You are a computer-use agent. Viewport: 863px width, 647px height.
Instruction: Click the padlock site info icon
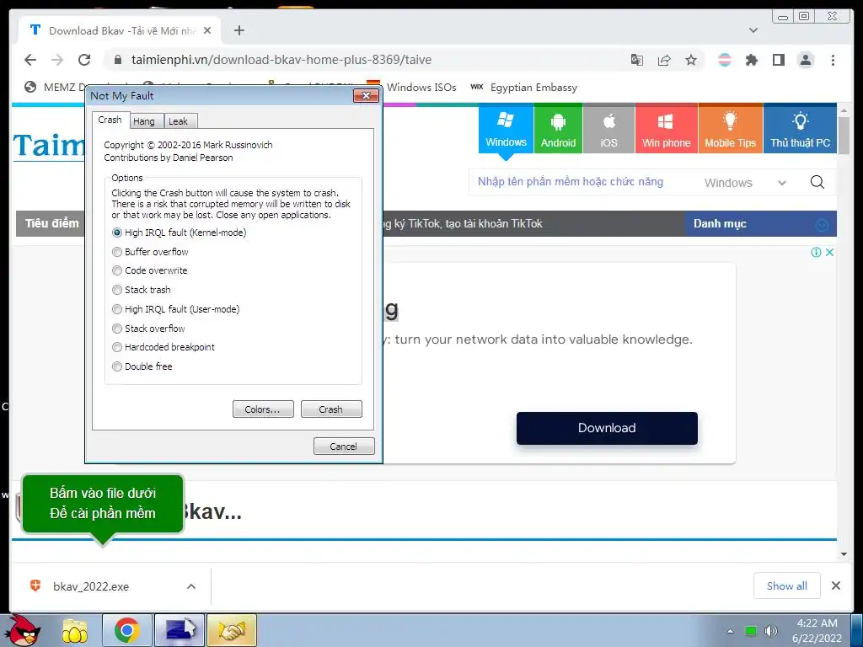pyautogui.click(x=117, y=60)
